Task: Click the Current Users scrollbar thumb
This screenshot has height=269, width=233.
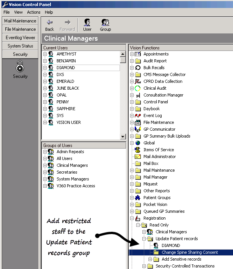Action: [123, 60]
